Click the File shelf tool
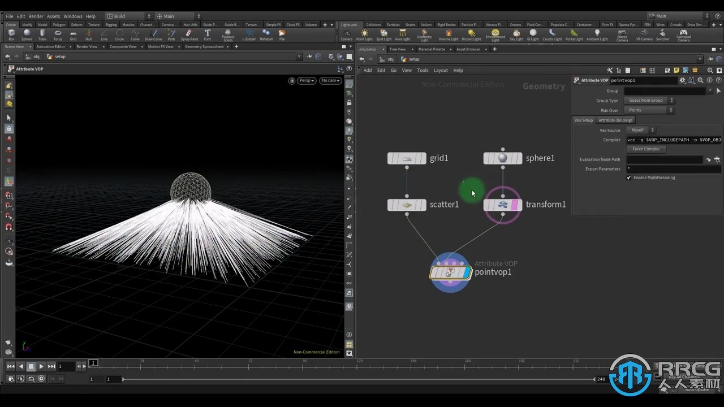724x407 pixels. (x=282, y=35)
